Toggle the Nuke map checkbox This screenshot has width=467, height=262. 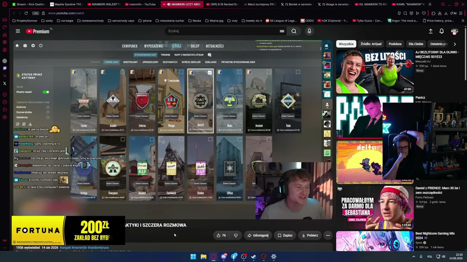[x=239, y=72]
